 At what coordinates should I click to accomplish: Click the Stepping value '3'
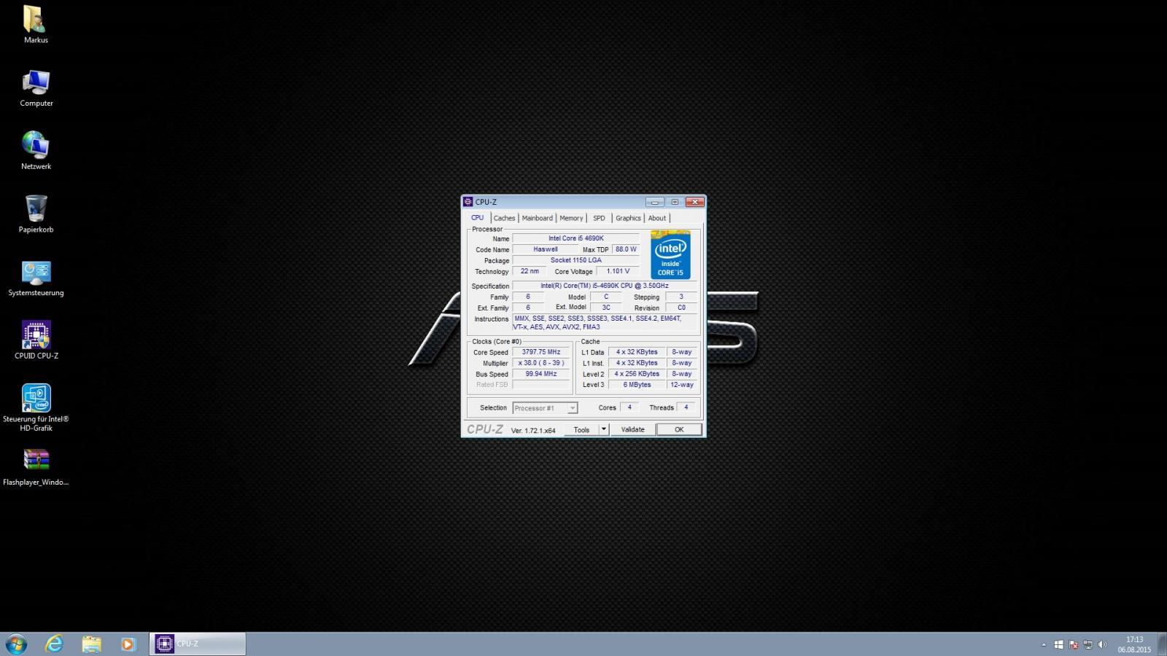click(681, 297)
